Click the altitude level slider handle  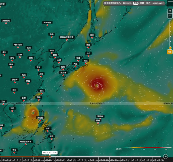(170, 48)
